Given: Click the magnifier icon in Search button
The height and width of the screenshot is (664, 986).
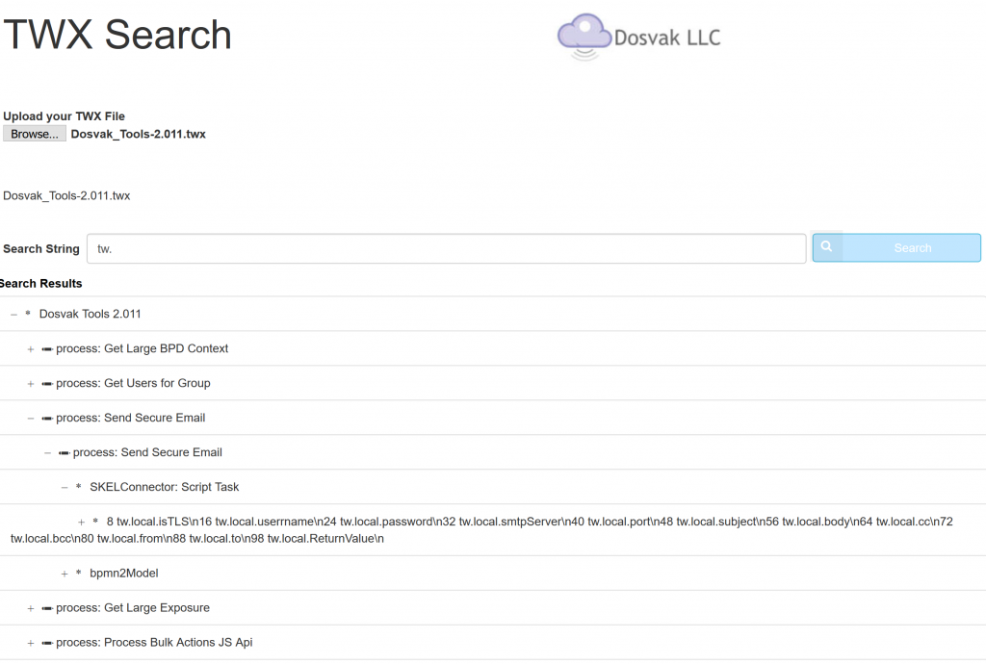Looking at the screenshot, I should tap(826, 247).
